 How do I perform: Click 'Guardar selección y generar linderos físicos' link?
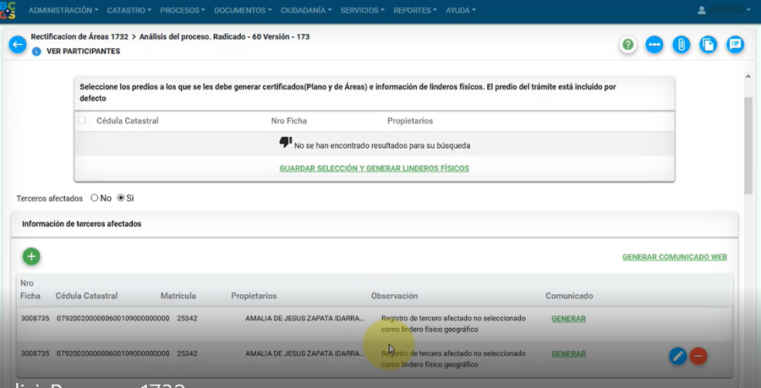[x=374, y=168]
